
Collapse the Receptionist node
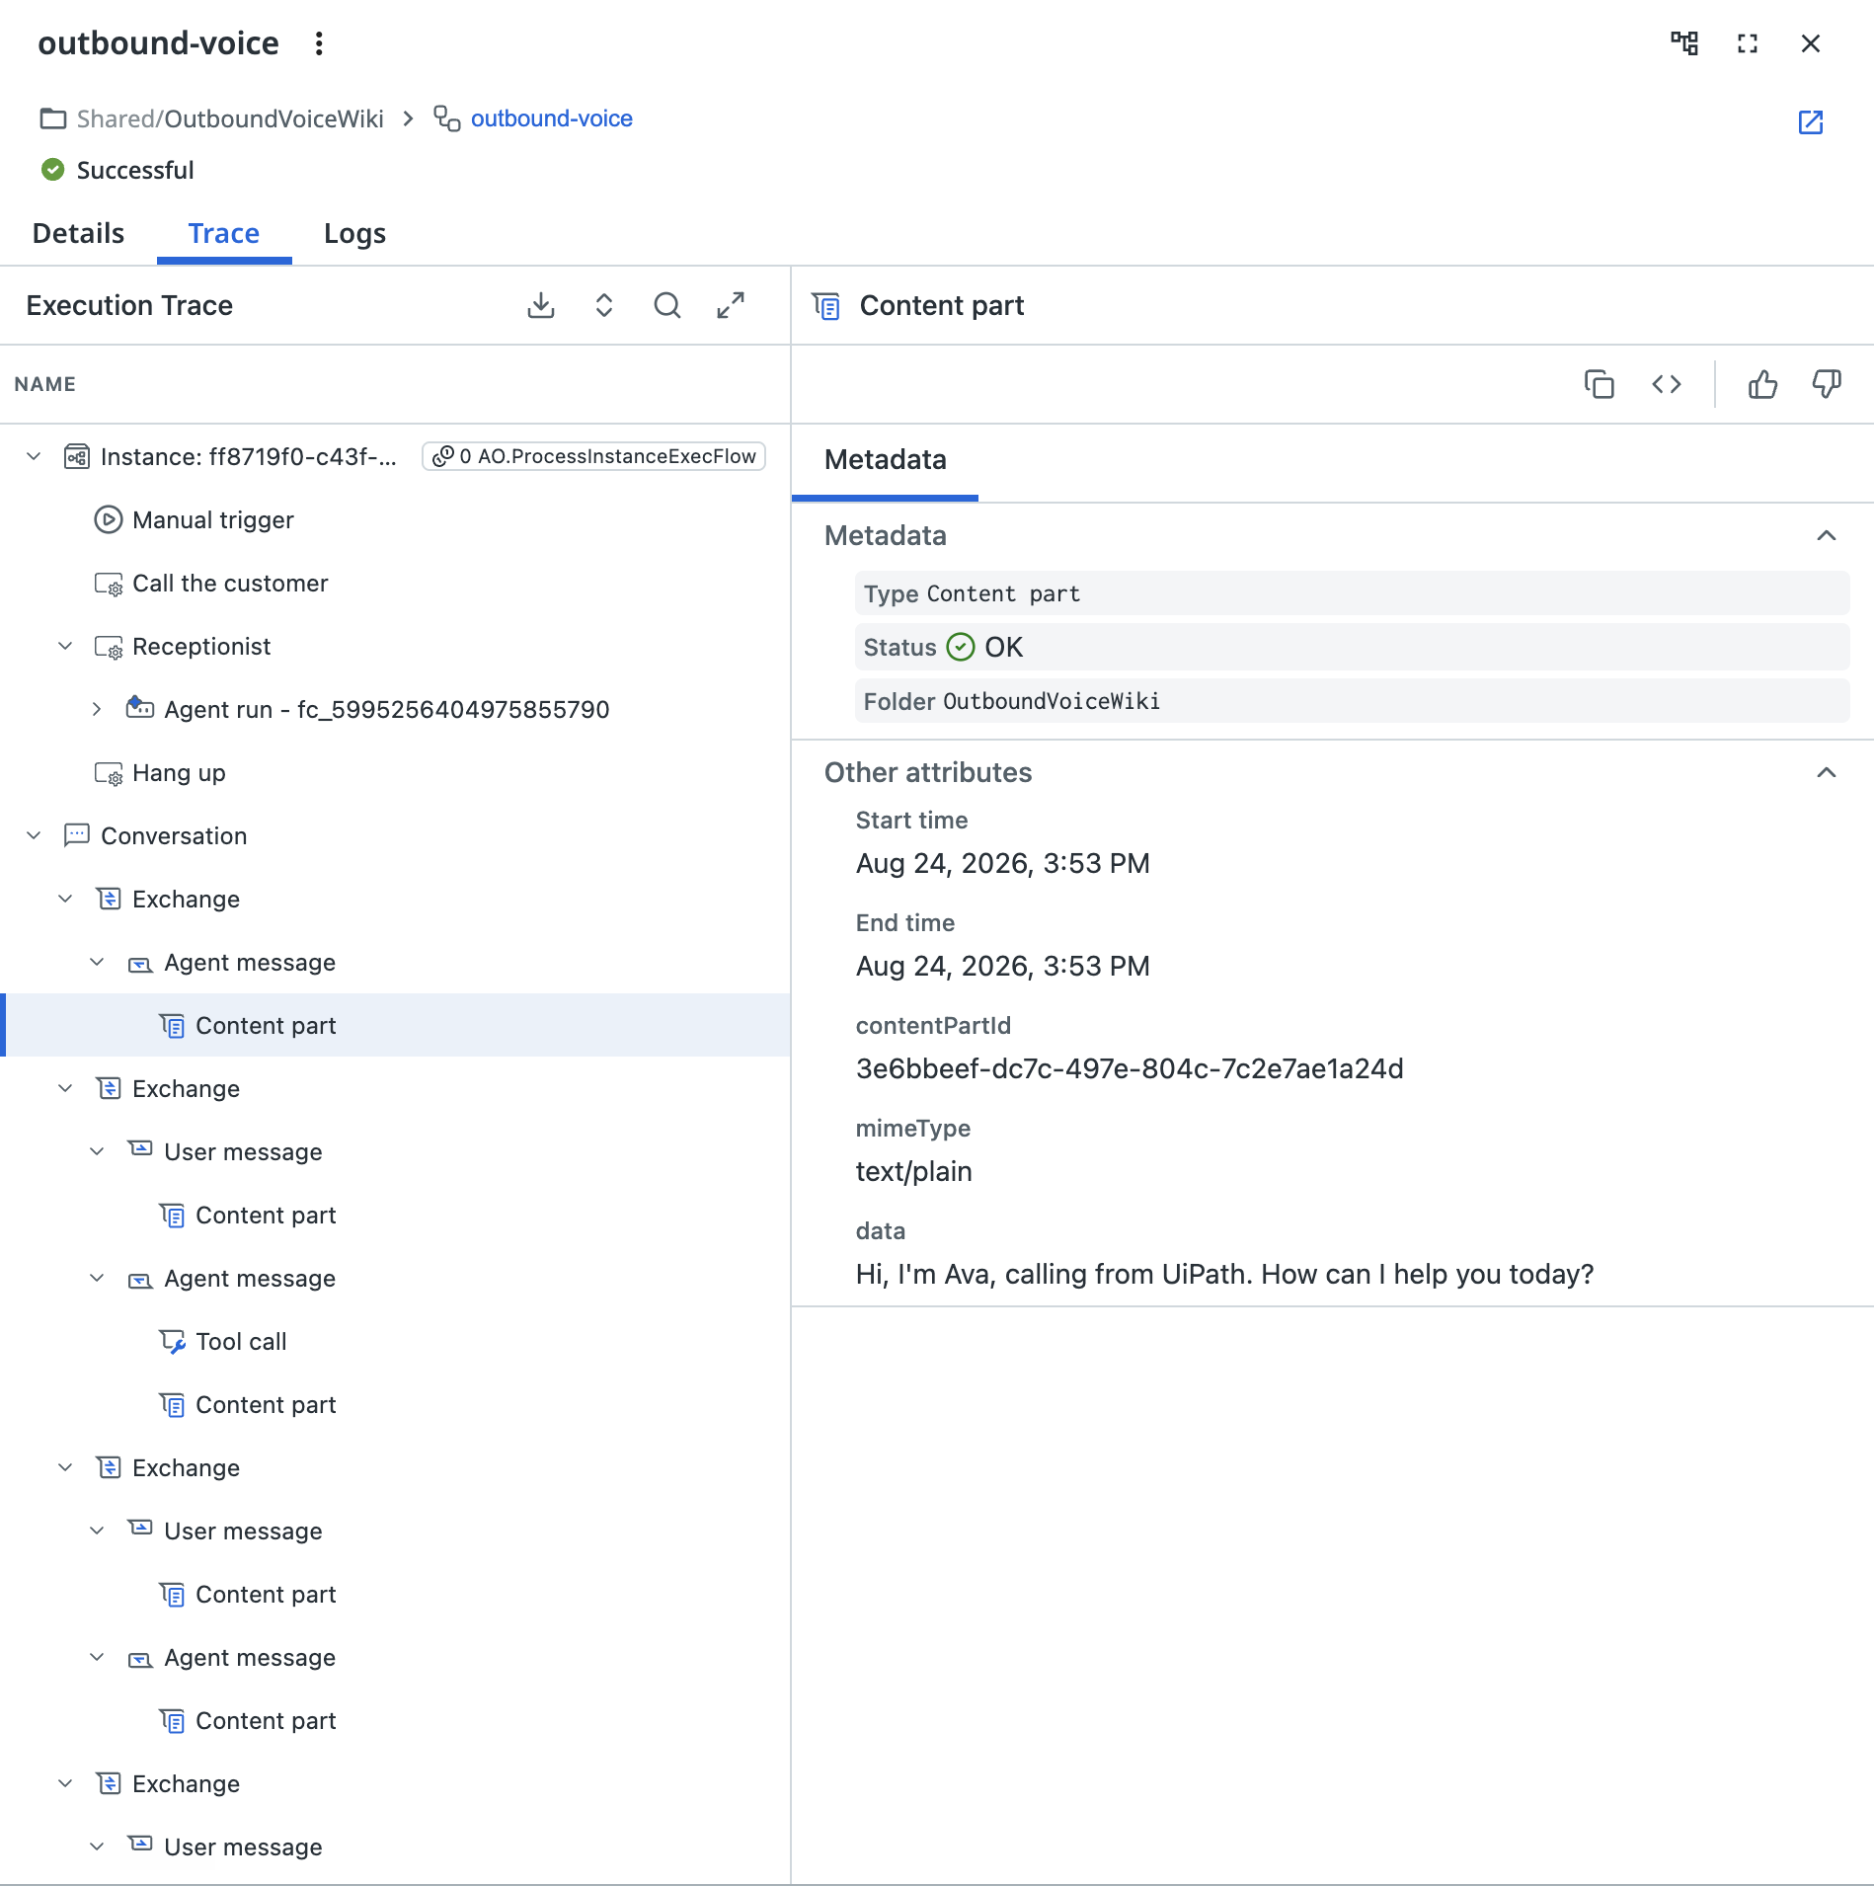point(65,646)
